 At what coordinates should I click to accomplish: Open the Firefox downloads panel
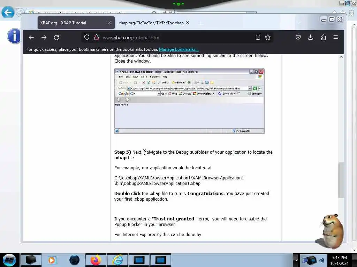[311, 37]
